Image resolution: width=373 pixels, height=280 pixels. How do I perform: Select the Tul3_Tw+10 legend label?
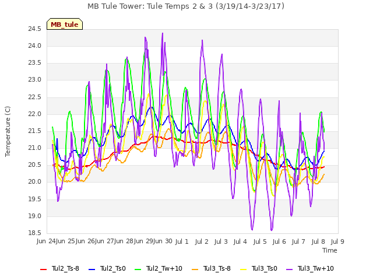316,268
